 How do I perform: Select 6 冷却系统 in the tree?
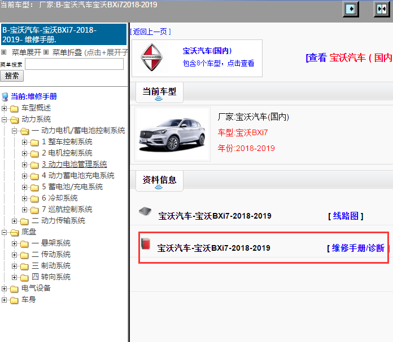(x=60, y=198)
